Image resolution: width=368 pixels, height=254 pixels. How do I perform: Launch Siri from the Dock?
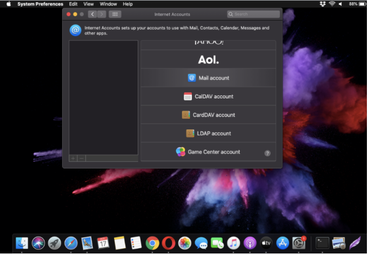38,243
